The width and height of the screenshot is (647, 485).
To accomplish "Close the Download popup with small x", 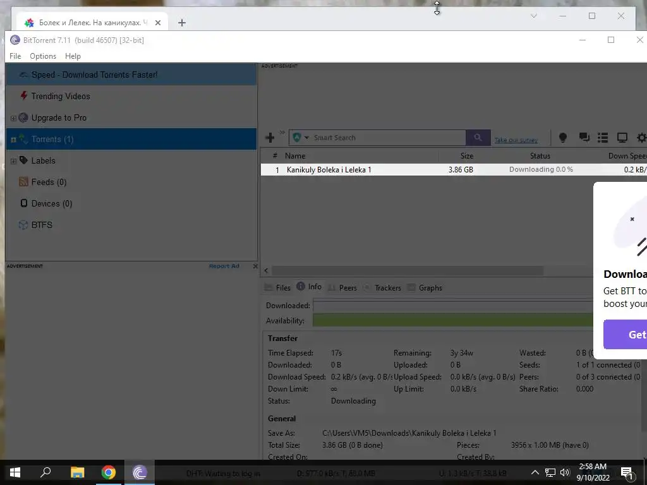I will point(632,219).
